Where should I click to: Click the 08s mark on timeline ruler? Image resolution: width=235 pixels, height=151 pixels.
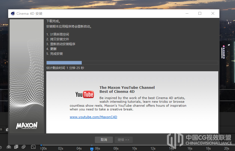coord(116,148)
